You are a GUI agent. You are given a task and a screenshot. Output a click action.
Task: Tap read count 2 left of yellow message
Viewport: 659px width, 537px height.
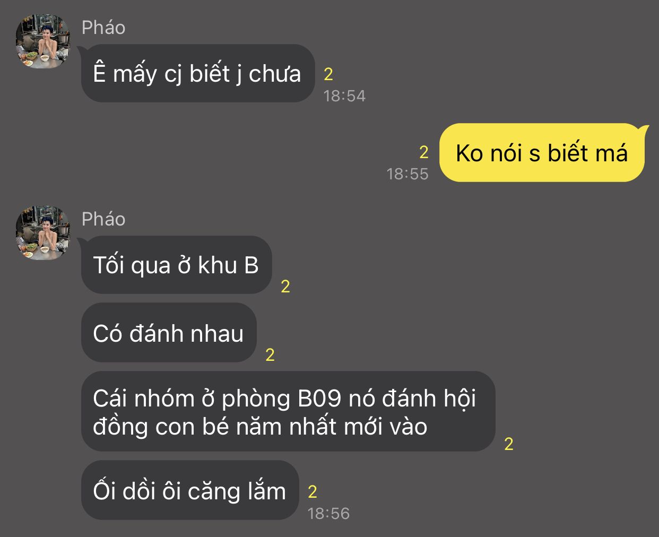[423, 152]
